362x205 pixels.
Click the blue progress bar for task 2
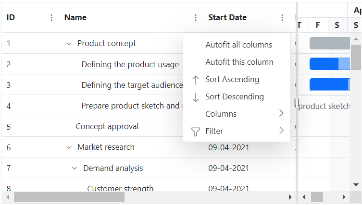[325, 64]
